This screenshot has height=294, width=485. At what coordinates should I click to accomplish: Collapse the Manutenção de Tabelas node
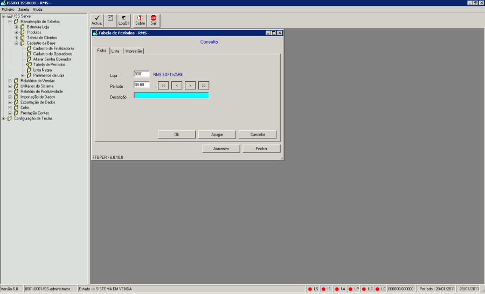click(10, 22)
